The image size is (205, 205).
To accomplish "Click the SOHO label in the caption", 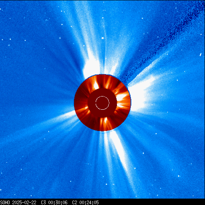I will click(5, 203).
